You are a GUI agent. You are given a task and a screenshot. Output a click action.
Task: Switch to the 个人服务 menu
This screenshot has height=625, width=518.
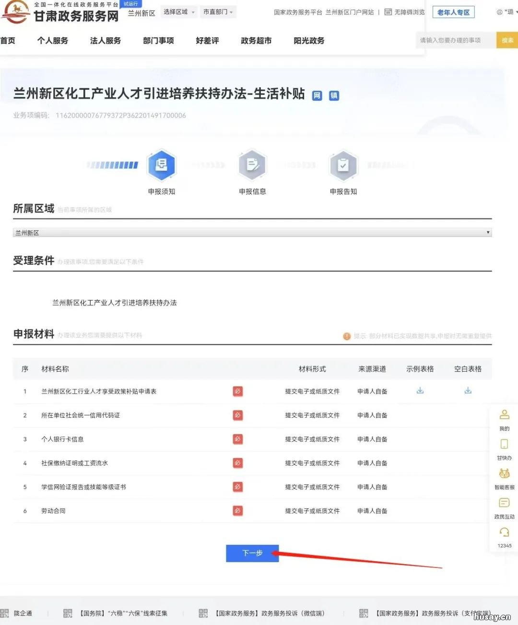[x=53, y=41]
